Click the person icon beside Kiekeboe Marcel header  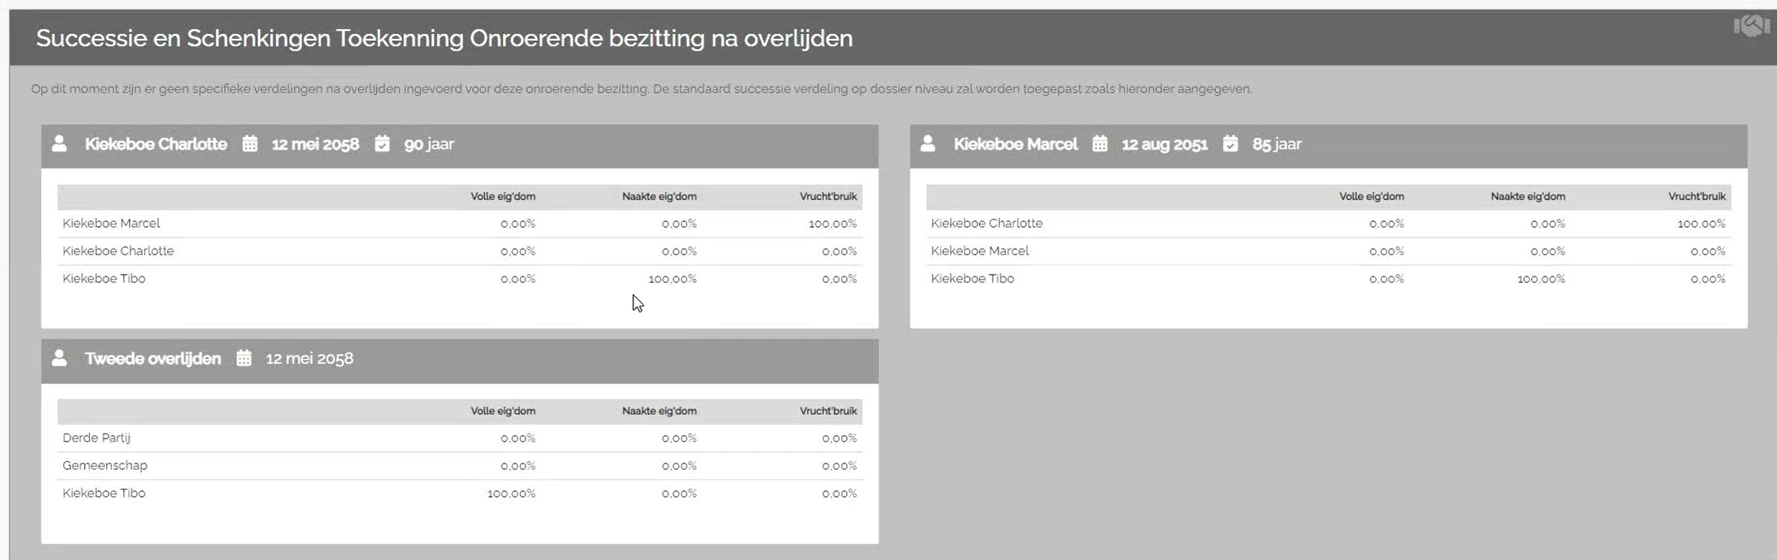click(928, 143)
